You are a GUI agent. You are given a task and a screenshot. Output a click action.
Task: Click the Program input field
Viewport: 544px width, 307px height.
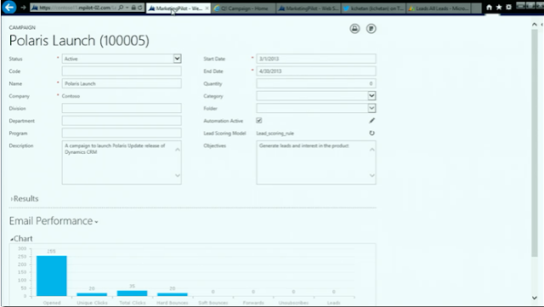122,134
